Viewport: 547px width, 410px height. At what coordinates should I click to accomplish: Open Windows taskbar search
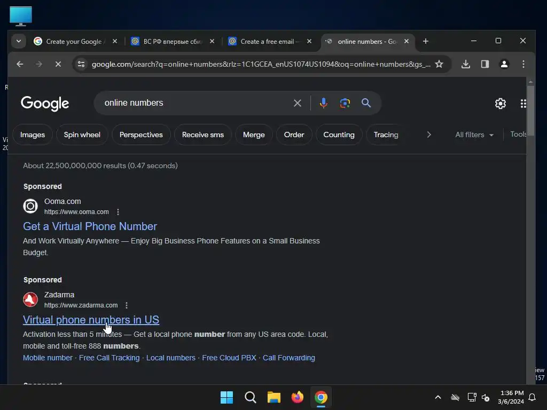pyautogui.click(x=250, y=397)
